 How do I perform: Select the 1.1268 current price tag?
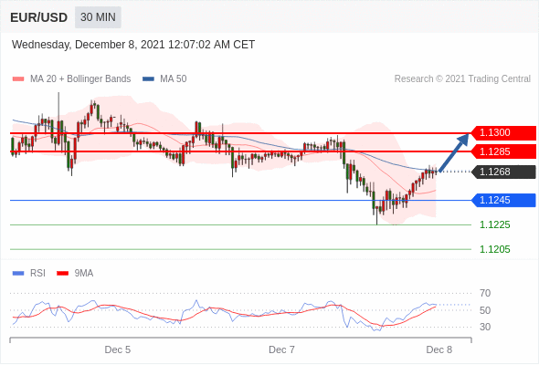[503, 172]
